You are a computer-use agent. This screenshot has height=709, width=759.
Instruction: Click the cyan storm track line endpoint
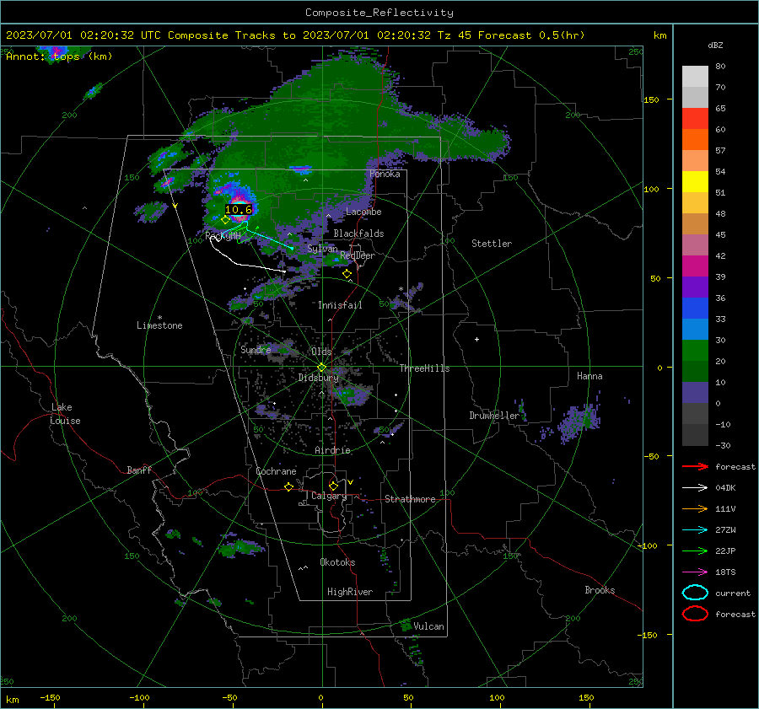tap(292, 248)
